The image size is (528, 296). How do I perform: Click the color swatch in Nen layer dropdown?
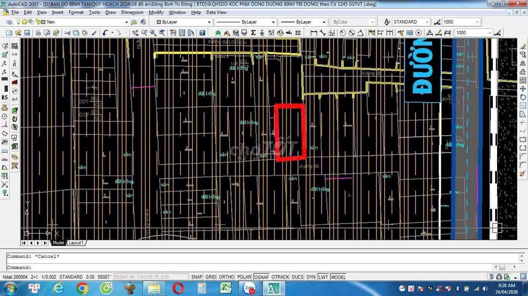(43, 22)
